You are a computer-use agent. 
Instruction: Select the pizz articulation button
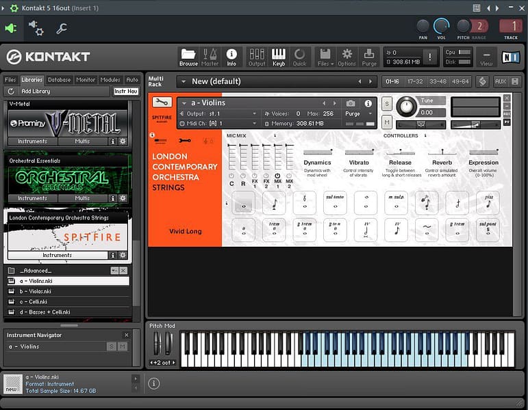click(488, 202)
